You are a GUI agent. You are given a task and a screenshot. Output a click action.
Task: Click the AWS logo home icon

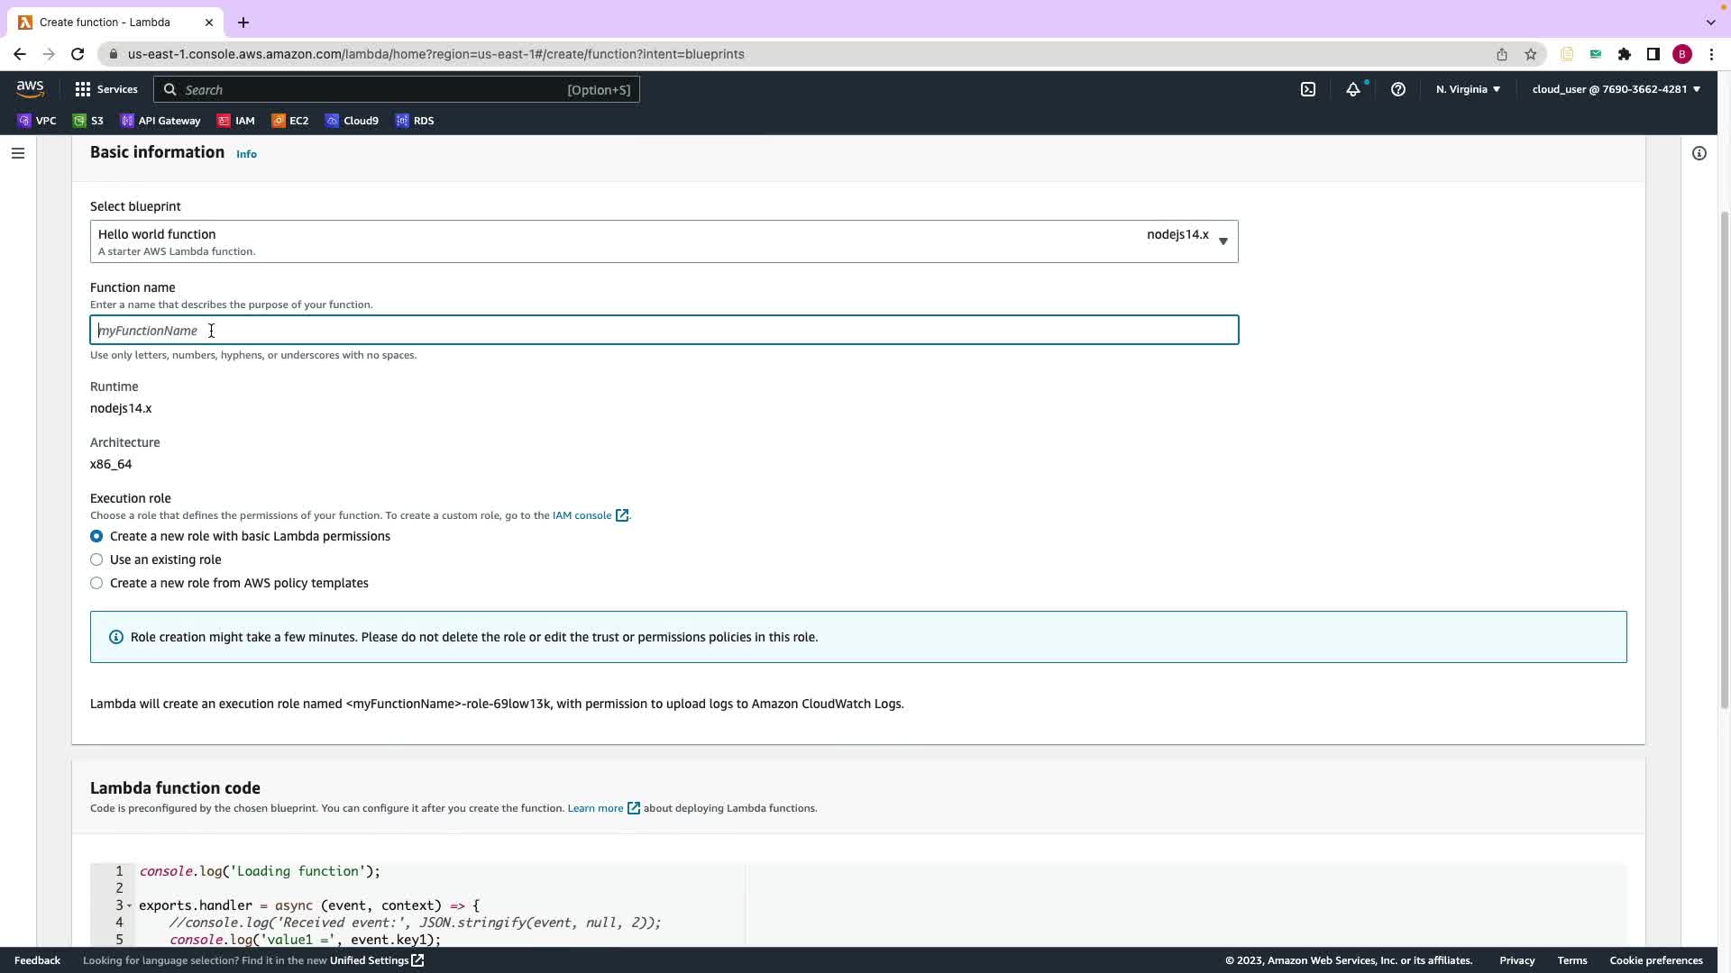30,89
